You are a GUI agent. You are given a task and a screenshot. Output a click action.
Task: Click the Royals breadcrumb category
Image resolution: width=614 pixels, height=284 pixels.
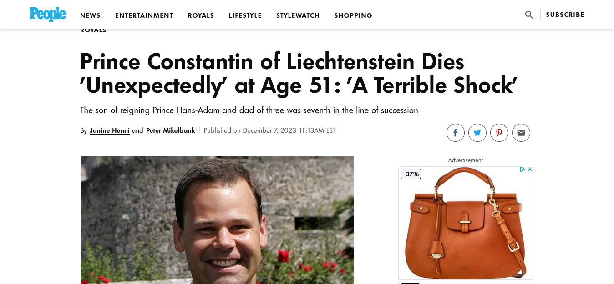tap(93, 30)
